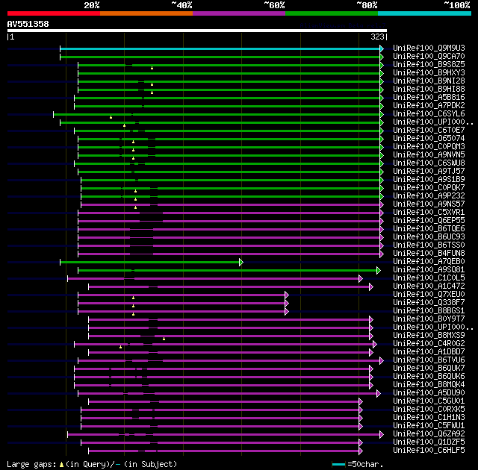Image resolution: width=478 pixels, height=470 pixels.
Task: Open the UniRef100_Q6EP55 hit label
Action: (x=429, y=220)
